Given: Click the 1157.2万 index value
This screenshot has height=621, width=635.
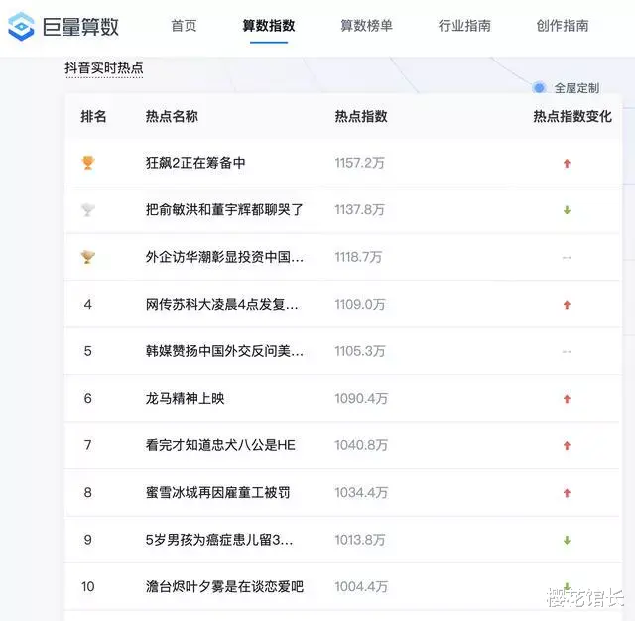Looking at the screenshot, I should (x=359, y=163).
